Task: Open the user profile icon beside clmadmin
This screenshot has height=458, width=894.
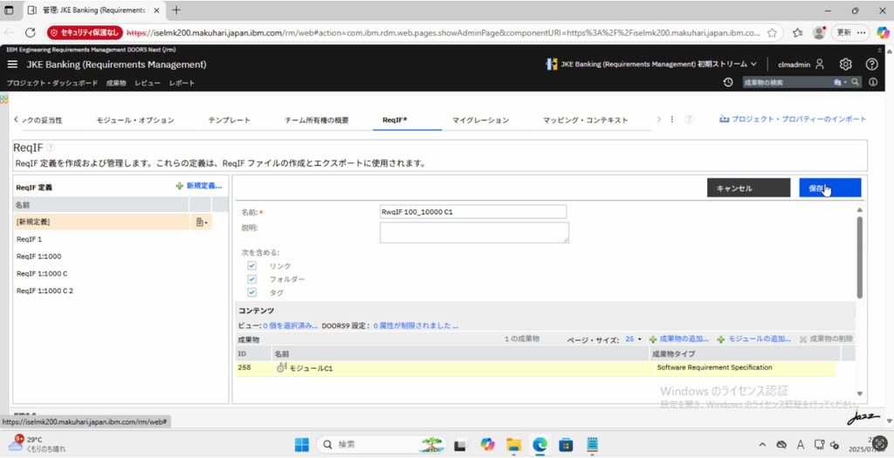Action: coord(819,65)
